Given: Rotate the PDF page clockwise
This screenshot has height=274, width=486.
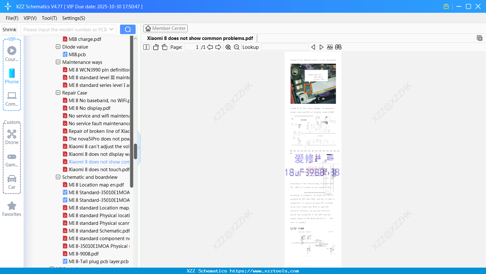Looking at the screenshot, I should tap(164, 47).
